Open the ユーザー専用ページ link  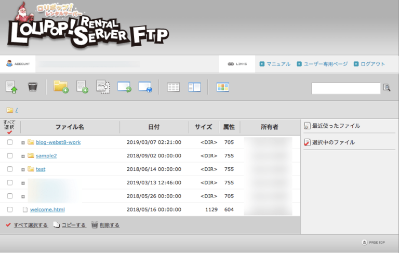[326, 64]
